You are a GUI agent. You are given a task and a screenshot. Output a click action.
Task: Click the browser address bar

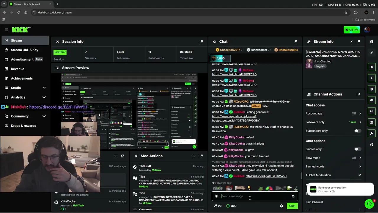pyautogui.click(x=189, y=12)
